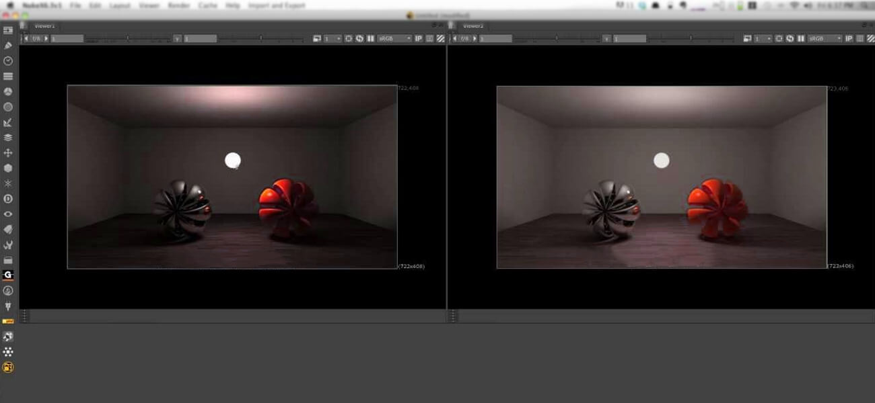The width and height of the screenshot is (875, 403).
Task: Open the Deep nodes D icon
Action: [8, 199]
